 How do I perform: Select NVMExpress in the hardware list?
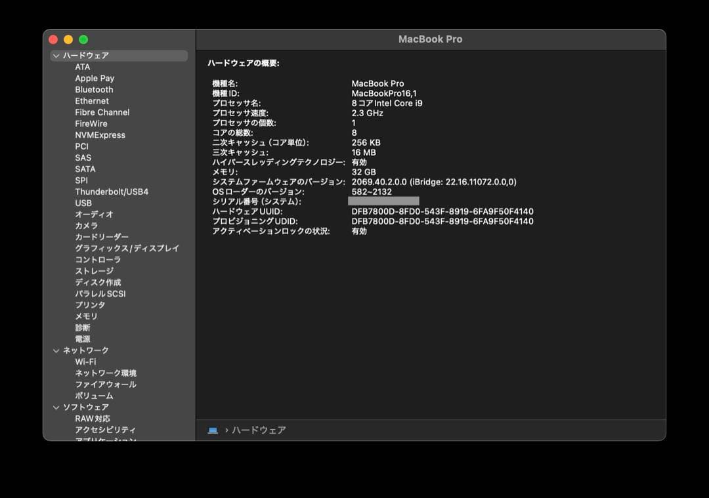pos(100,135)
